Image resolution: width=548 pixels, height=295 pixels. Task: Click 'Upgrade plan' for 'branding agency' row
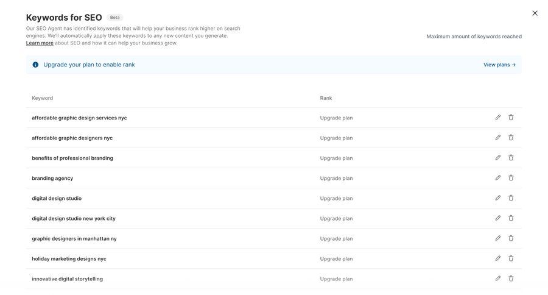point(336,179)
